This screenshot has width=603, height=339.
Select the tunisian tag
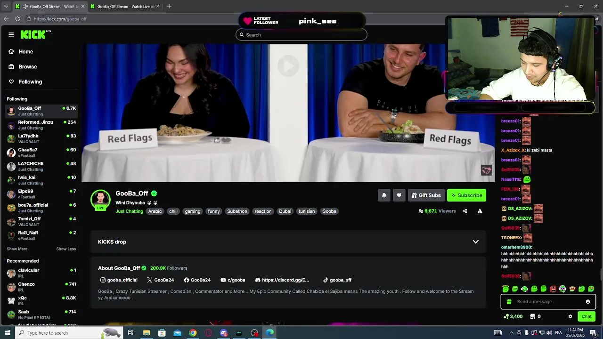click(307, 211)
